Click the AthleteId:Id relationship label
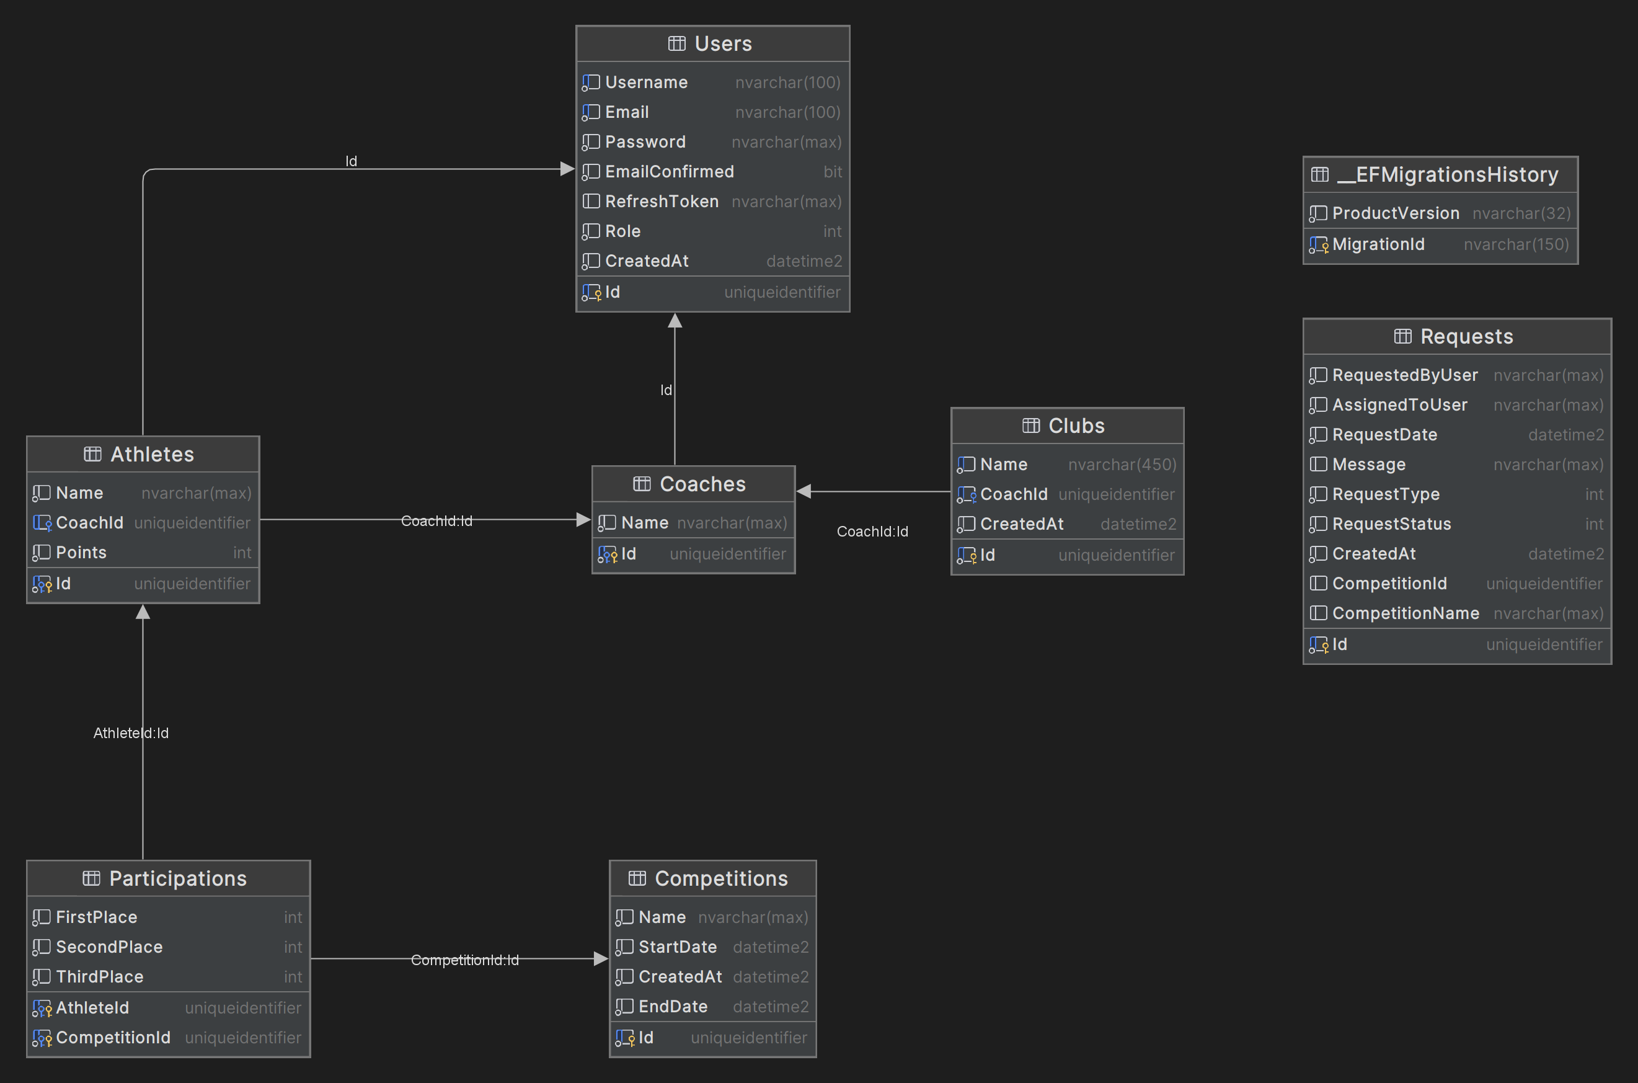Screen dimensions: 1638x1083 (x=131, y=733)
